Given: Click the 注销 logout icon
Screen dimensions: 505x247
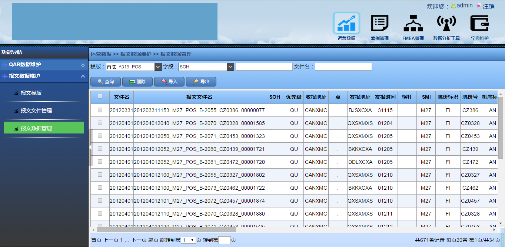Looking at the screenshot, I should pos(479,6).
